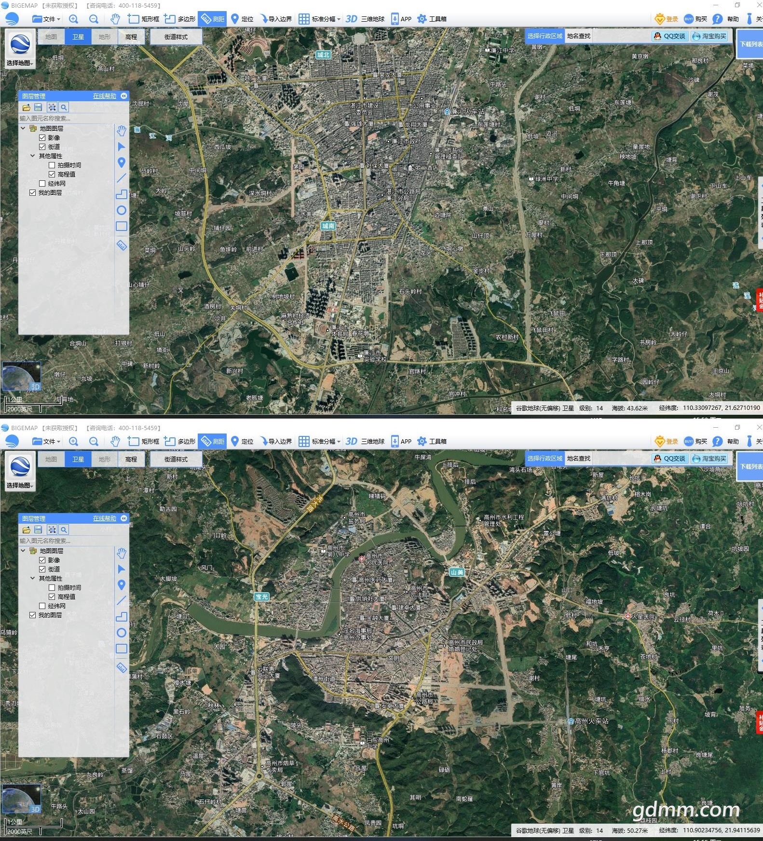Collapse 其他属性 tree node in bottom panel

pyautogui.click(x=32, y=578)
